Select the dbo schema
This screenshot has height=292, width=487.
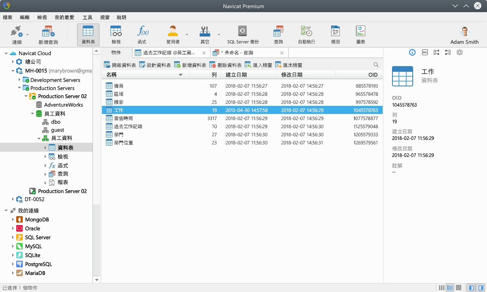tap(51, 122)
